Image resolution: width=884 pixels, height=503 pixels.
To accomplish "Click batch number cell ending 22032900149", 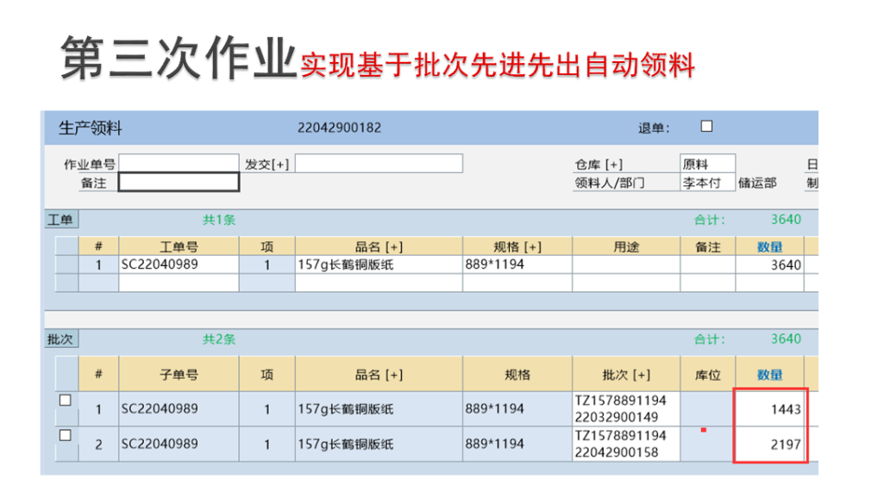I will 626,409.
